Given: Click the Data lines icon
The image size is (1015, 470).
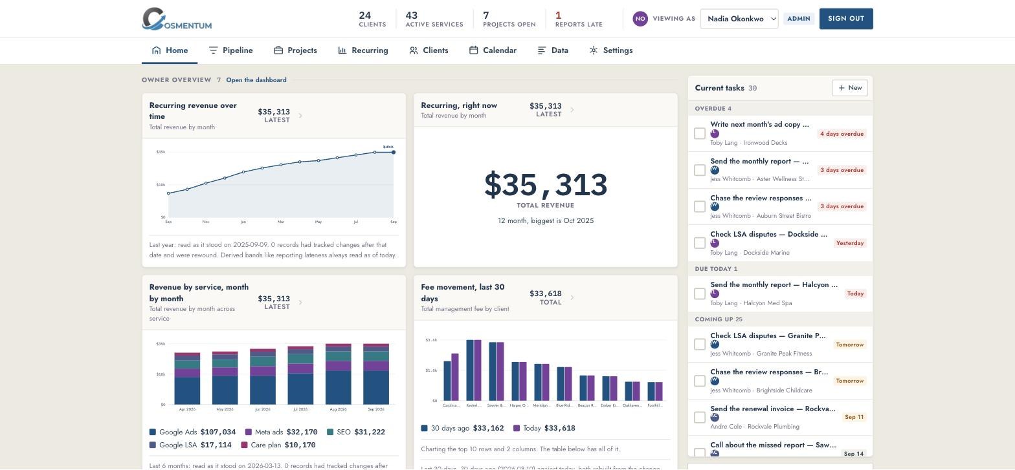Looking at the screenshot, I should [x=542, y=50].
